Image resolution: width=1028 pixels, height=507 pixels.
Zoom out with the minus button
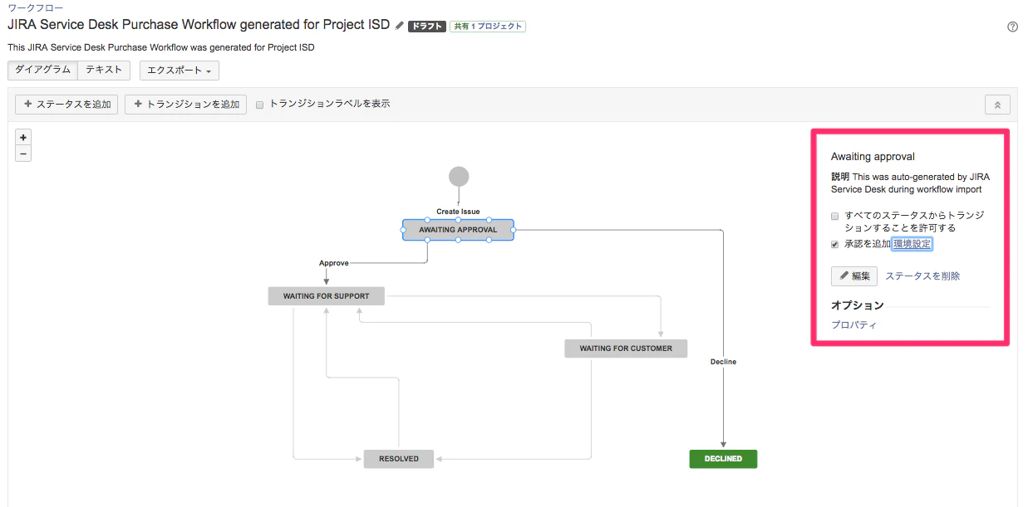[23, 154]
